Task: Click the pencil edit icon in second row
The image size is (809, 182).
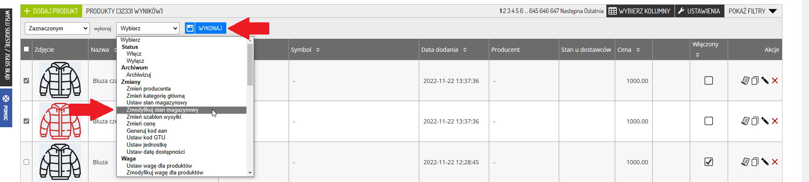Action: click(x=765, y=121)
